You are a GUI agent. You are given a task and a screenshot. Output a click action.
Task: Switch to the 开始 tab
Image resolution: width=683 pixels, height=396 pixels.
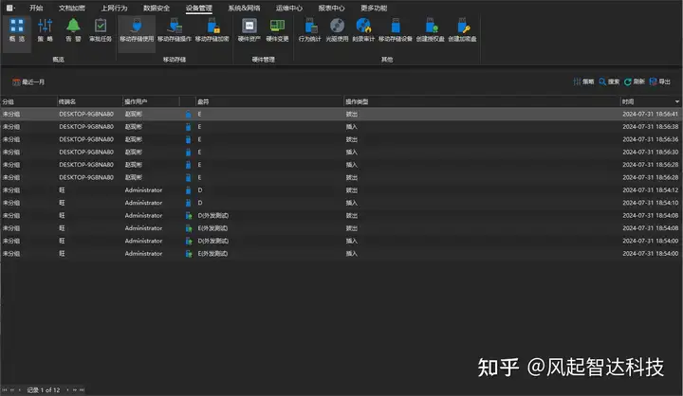pyautogui.click(x=36, y=8)
